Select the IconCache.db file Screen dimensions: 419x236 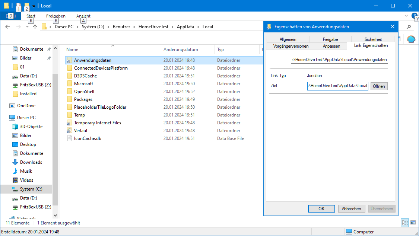(x=88, y=138)
